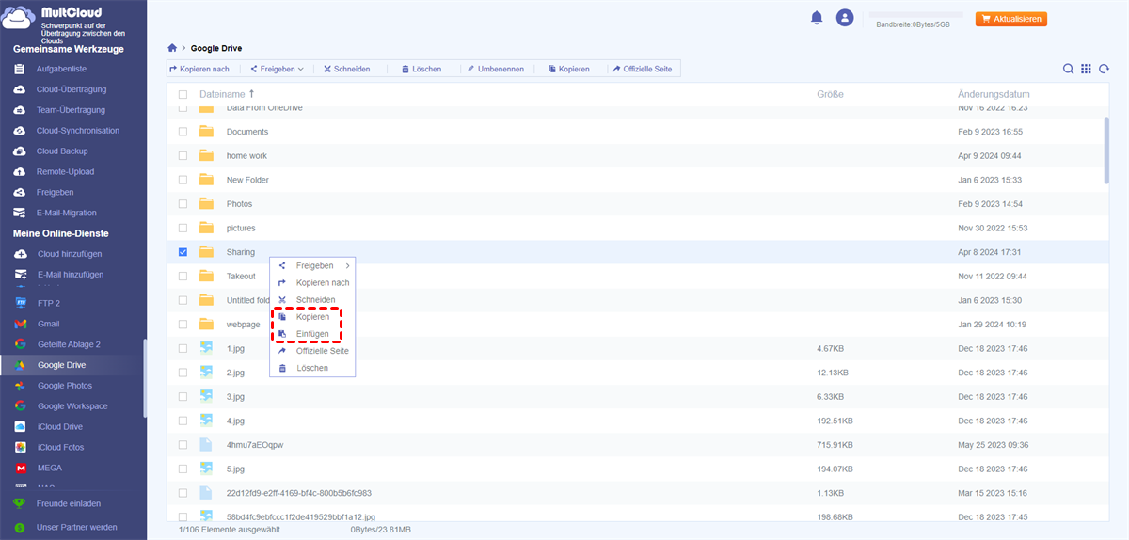Click the orange Aktualisieren button
Viewport: 1129px width, 540px height.
click(x=1011, y=19)
